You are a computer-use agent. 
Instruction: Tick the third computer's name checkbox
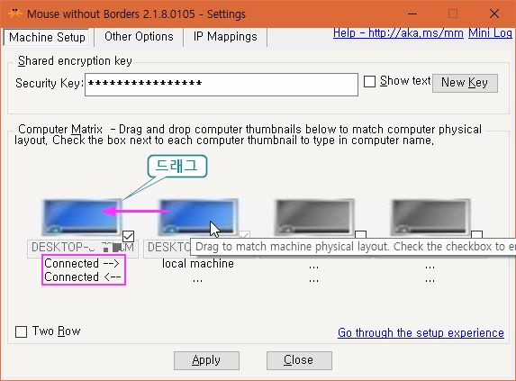(x=361, y=234)
